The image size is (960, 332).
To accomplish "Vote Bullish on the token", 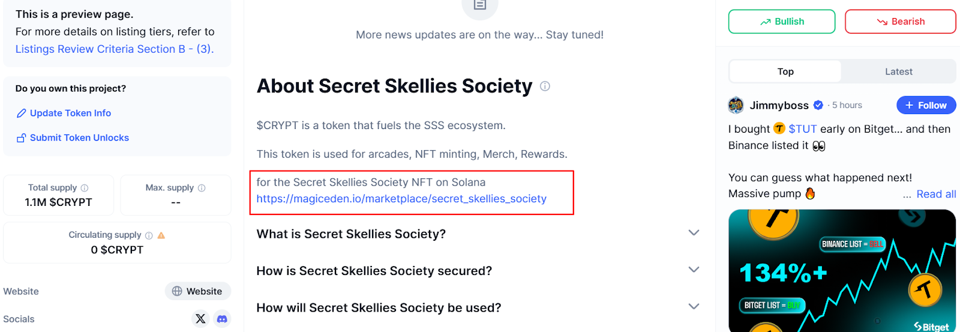I will (781, 22).
